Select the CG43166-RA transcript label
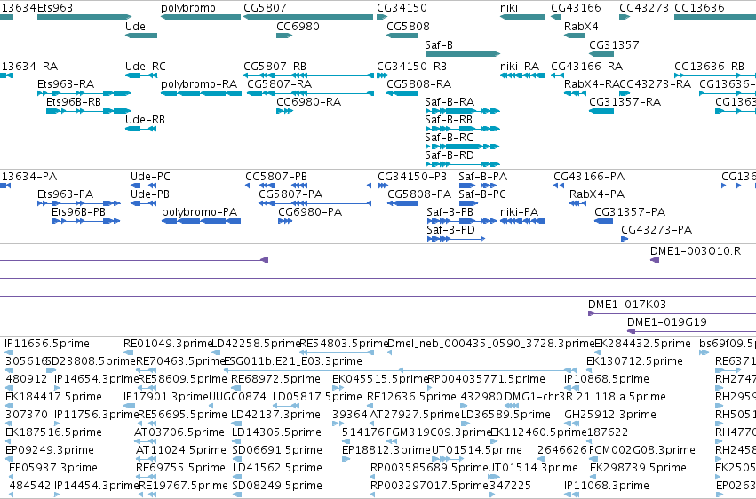The height and width of the screenshot is (499, 756). pos(587,66)
